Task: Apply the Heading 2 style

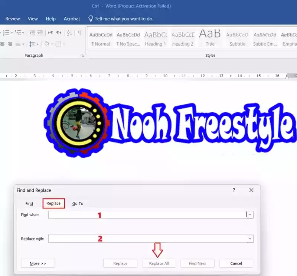Action: 183,39
